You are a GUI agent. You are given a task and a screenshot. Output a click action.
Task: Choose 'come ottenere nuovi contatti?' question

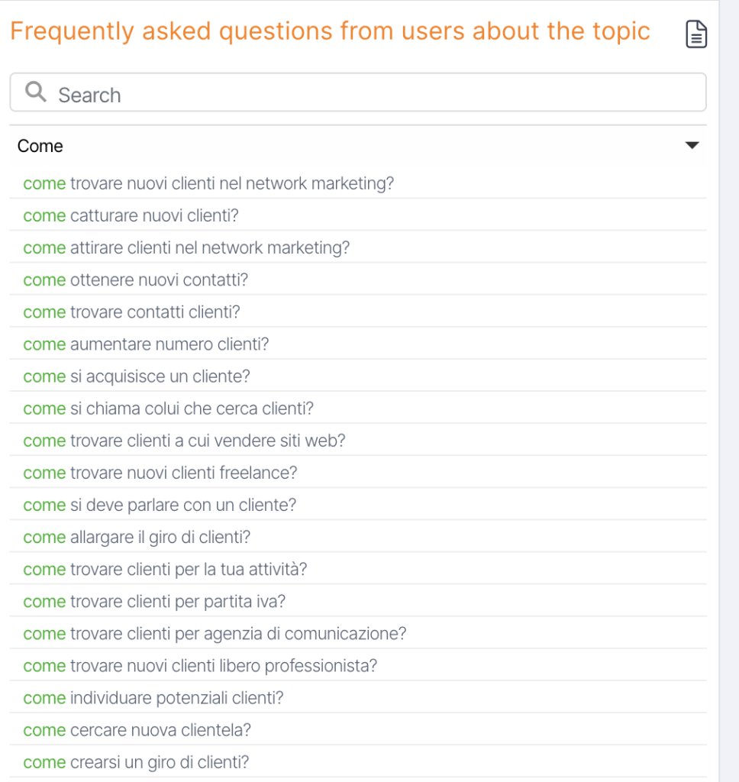(135, 280)
